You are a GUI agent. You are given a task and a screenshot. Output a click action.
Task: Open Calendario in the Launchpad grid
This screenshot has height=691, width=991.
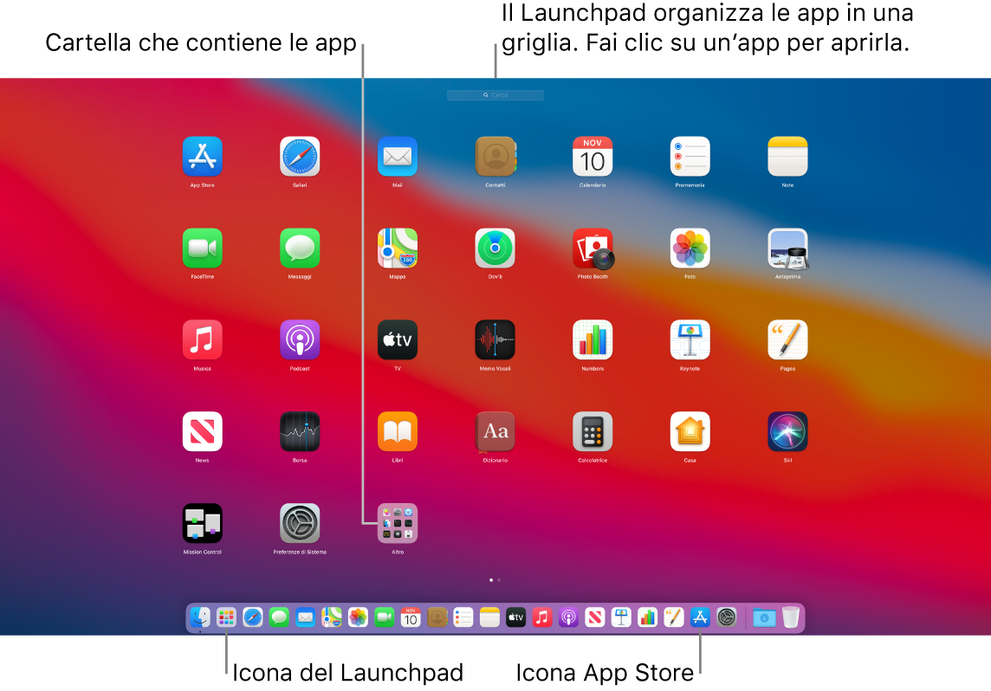coord(593,156)
